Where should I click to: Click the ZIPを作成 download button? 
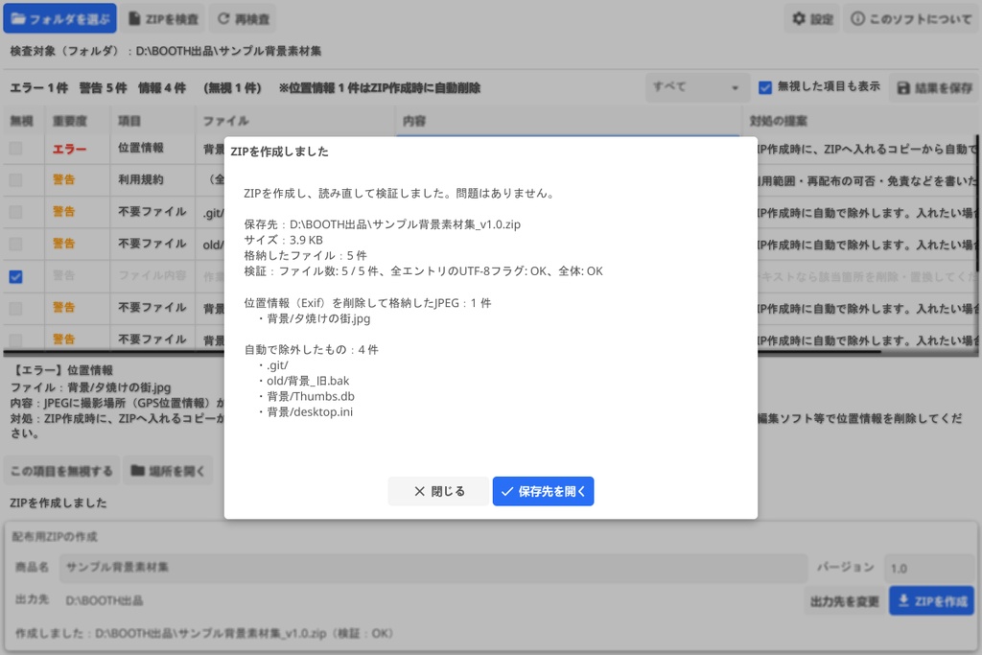tap(931, 601)
